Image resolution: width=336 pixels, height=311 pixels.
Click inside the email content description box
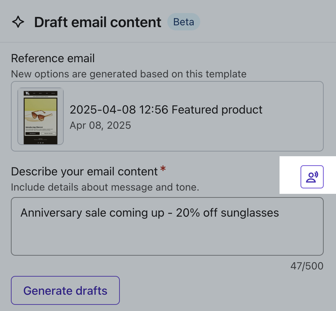[x=167, y=226]
